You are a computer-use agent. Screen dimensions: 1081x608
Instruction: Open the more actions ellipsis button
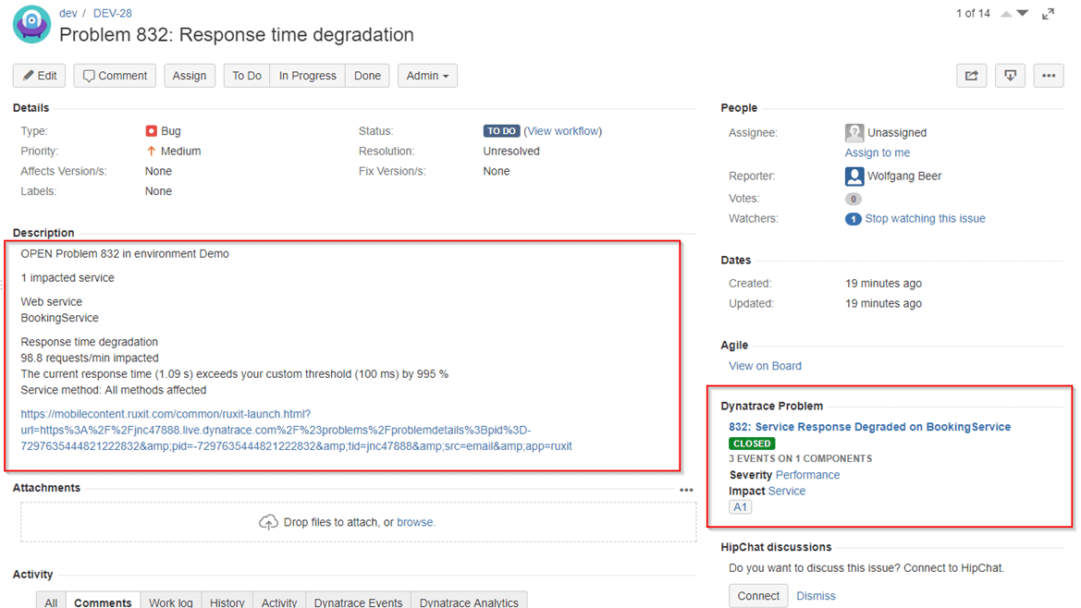1049,76
